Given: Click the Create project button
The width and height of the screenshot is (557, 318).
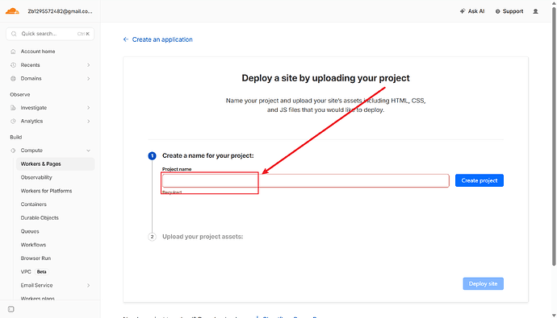Looking at the screenshot, I should click(480, 180).
